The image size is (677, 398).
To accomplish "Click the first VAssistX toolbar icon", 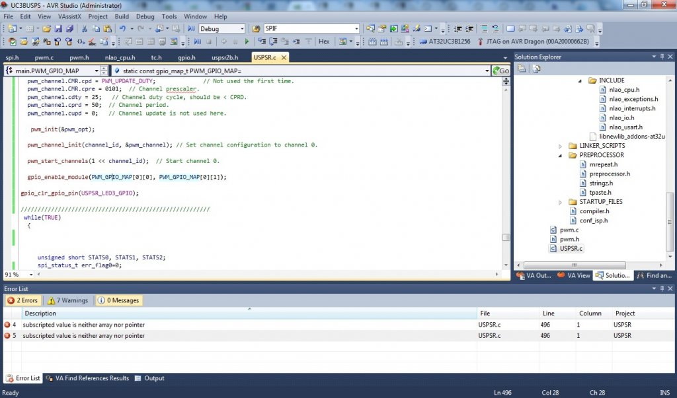I will pyautogui.click(x=13, y=42).
